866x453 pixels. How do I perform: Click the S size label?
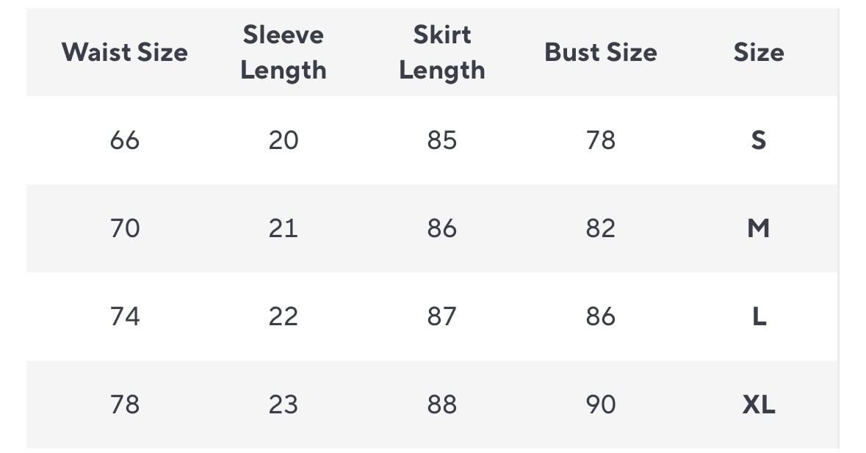coord(759,140)
